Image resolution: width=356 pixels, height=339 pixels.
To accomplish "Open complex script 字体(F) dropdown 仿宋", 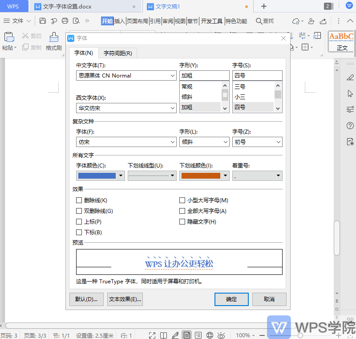I will point(126,142).
